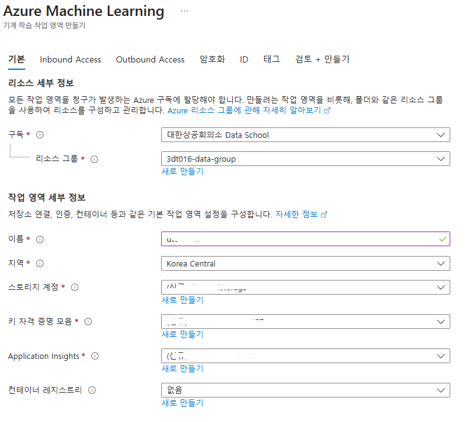This screenshot has height=422, width=476.
Task: Open the 태그 tab
Action: point(272,59)
